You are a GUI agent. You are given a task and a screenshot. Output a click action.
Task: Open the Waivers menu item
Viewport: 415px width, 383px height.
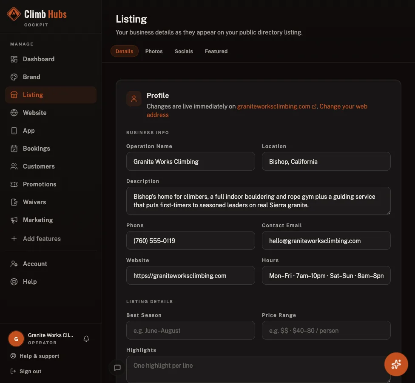click(x=51, y=202)
